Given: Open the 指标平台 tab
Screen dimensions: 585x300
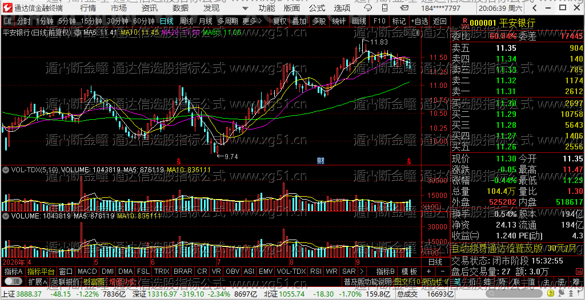Looking at the screenshot, I should point(41,271).
